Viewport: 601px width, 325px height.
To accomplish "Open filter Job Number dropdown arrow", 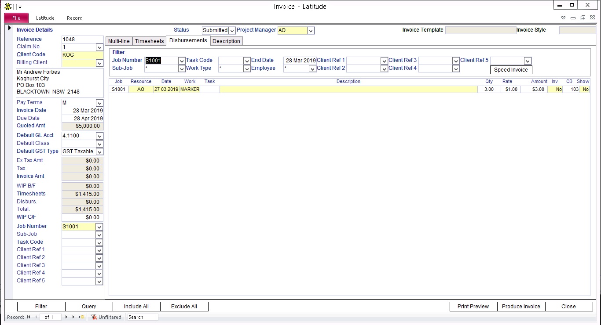I will (x=182, y=61).
